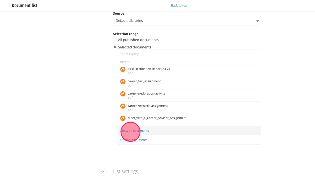Click the Upload documents link

(x=134, y=140)
